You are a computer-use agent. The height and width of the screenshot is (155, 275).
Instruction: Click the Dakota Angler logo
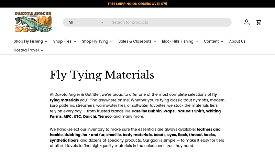point(33,22)
